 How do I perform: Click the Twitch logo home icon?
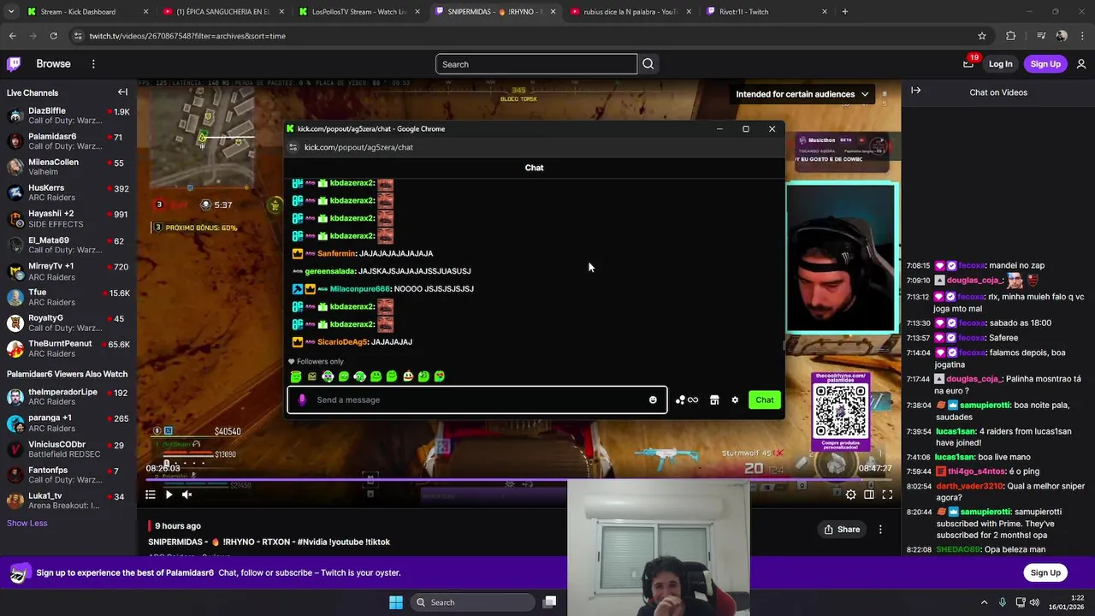[14, 64]
